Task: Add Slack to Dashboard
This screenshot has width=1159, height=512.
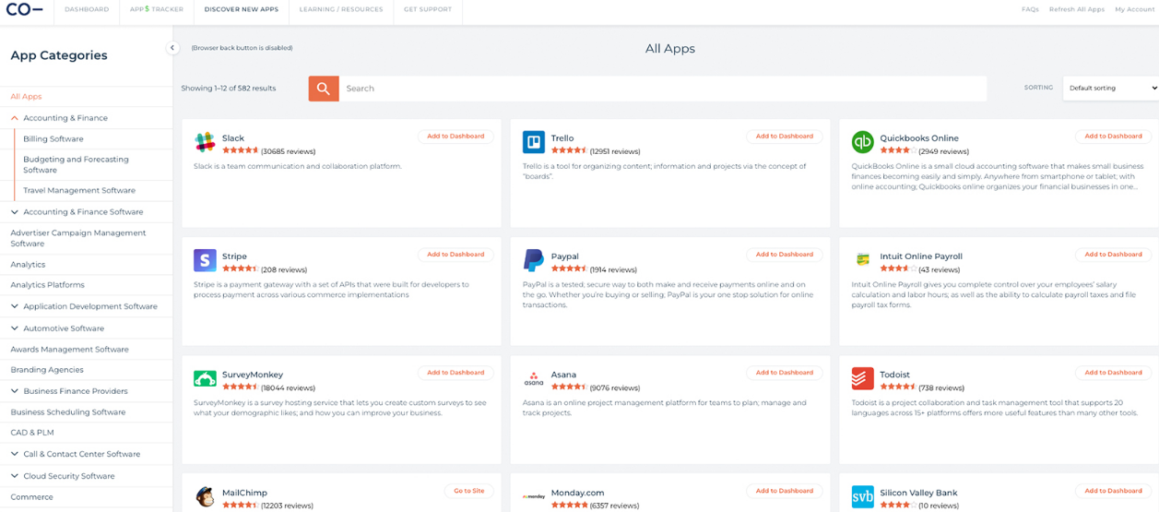Action: (x=455, y=137)
